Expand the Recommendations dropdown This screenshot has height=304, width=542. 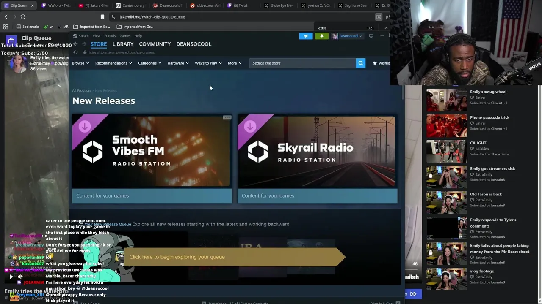click(x=113, y=63)
